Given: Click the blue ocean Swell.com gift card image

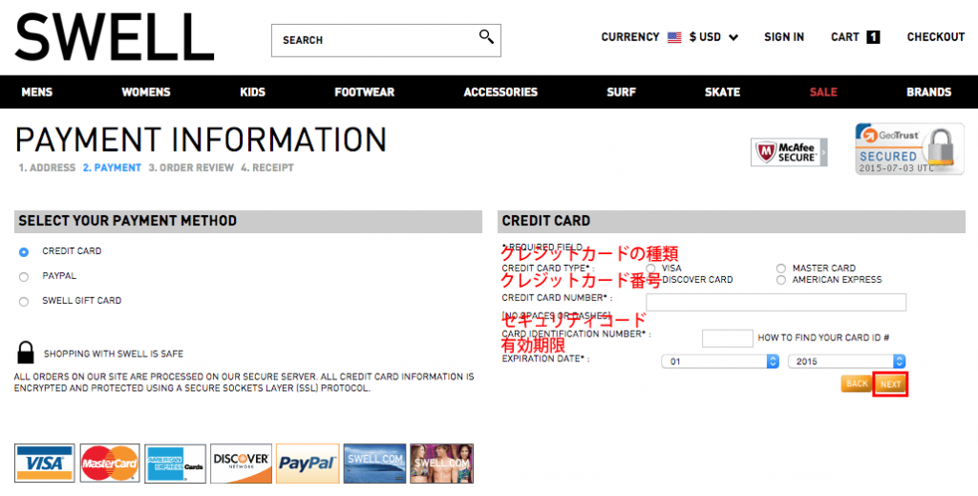Looking at the screenshot, I should pyautogui.click(x=374, y=463).
